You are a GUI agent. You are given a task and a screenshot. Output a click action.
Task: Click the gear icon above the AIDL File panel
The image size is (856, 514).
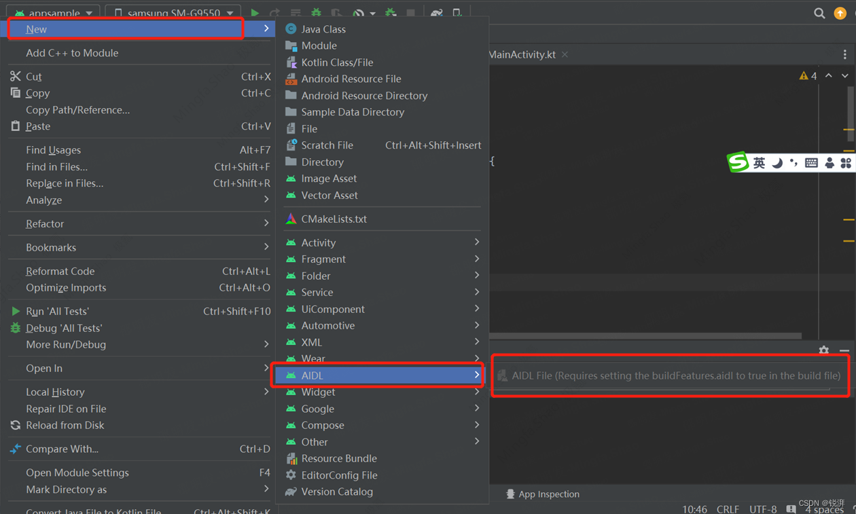(824, 349)
